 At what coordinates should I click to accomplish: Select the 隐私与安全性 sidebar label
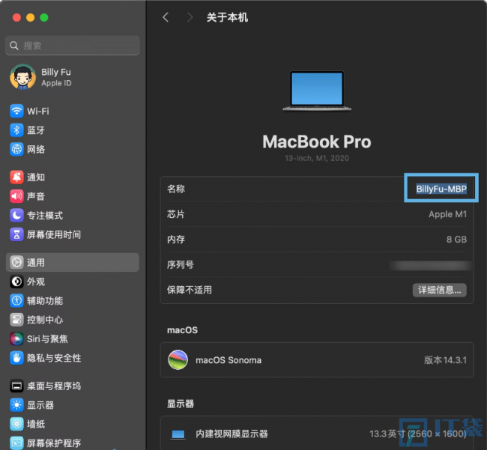tap(54, 358)
